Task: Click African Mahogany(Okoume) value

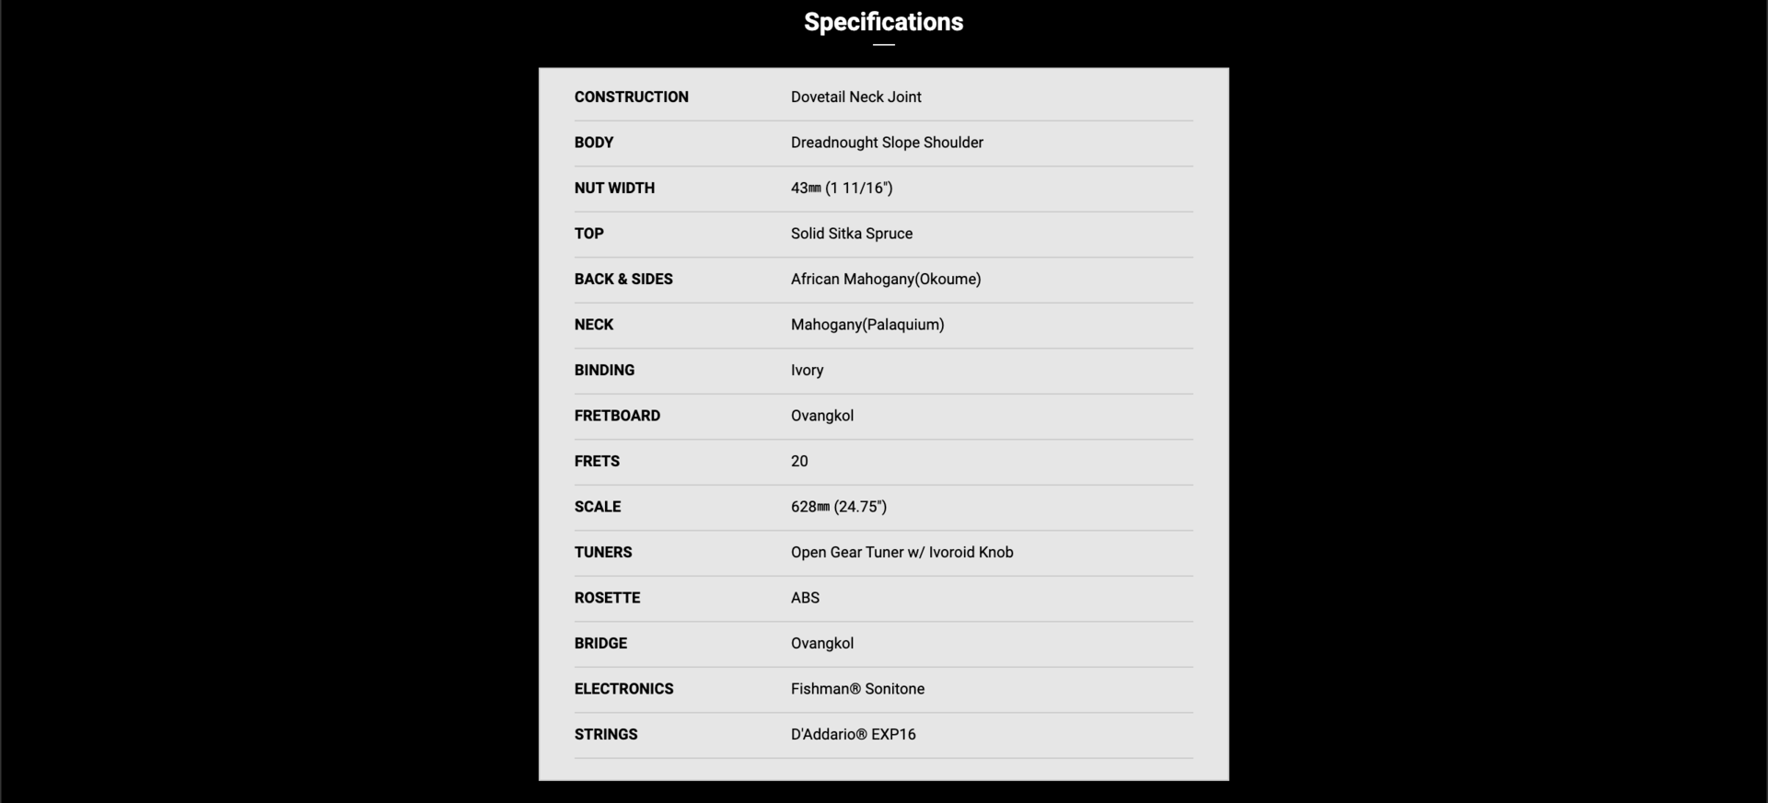Action: [886, 279]
